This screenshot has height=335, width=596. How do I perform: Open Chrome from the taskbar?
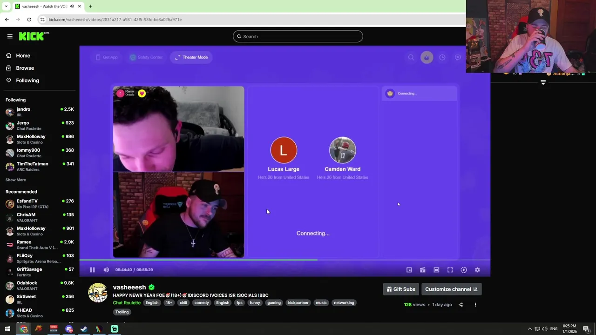click(24, 329)
